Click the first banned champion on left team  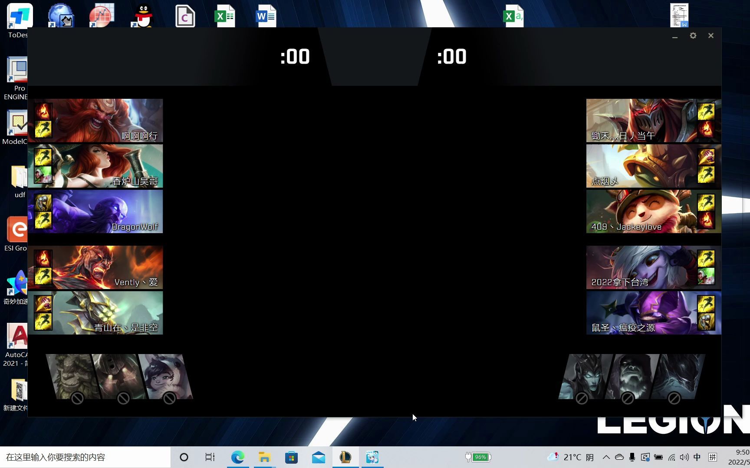[x=73, y=377]
